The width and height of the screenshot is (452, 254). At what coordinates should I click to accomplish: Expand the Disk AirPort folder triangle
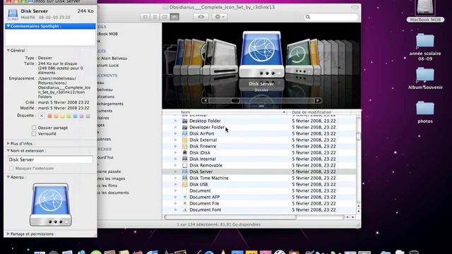coord(176,133)
